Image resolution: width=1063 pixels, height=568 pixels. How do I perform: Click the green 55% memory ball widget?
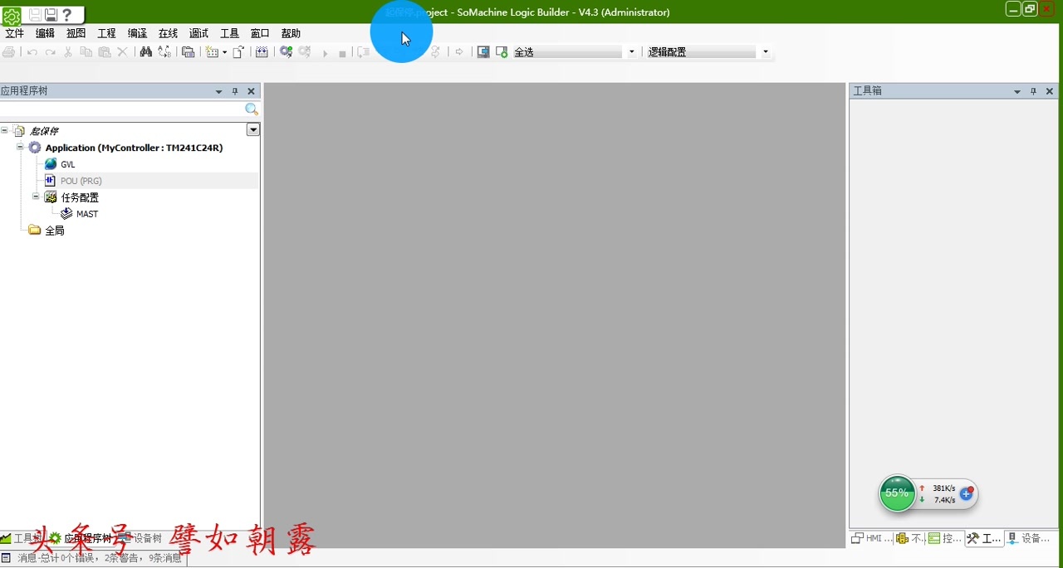(897, 493)
